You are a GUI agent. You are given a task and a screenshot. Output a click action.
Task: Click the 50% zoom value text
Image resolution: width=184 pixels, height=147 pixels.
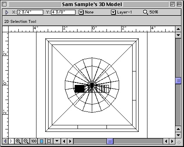click(x=154, y=12)
